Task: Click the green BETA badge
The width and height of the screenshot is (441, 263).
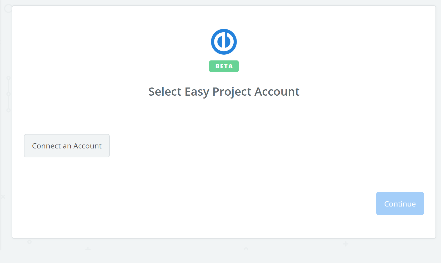Action: (x=224, y=66)
